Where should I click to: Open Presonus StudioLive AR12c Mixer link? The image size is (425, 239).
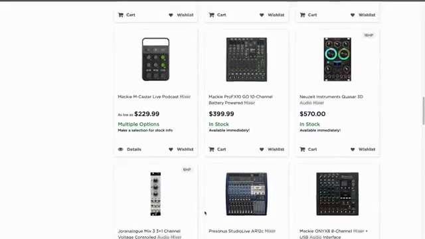(x=242, y=231)
